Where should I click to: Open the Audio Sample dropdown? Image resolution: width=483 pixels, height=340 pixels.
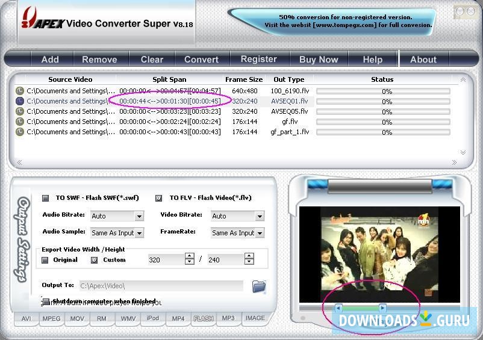click(139, 233)
